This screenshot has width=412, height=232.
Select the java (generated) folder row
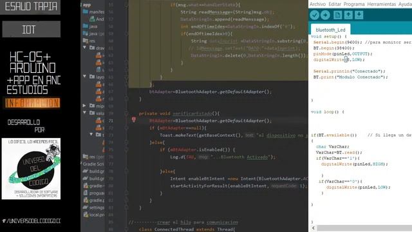coord(93,34)
